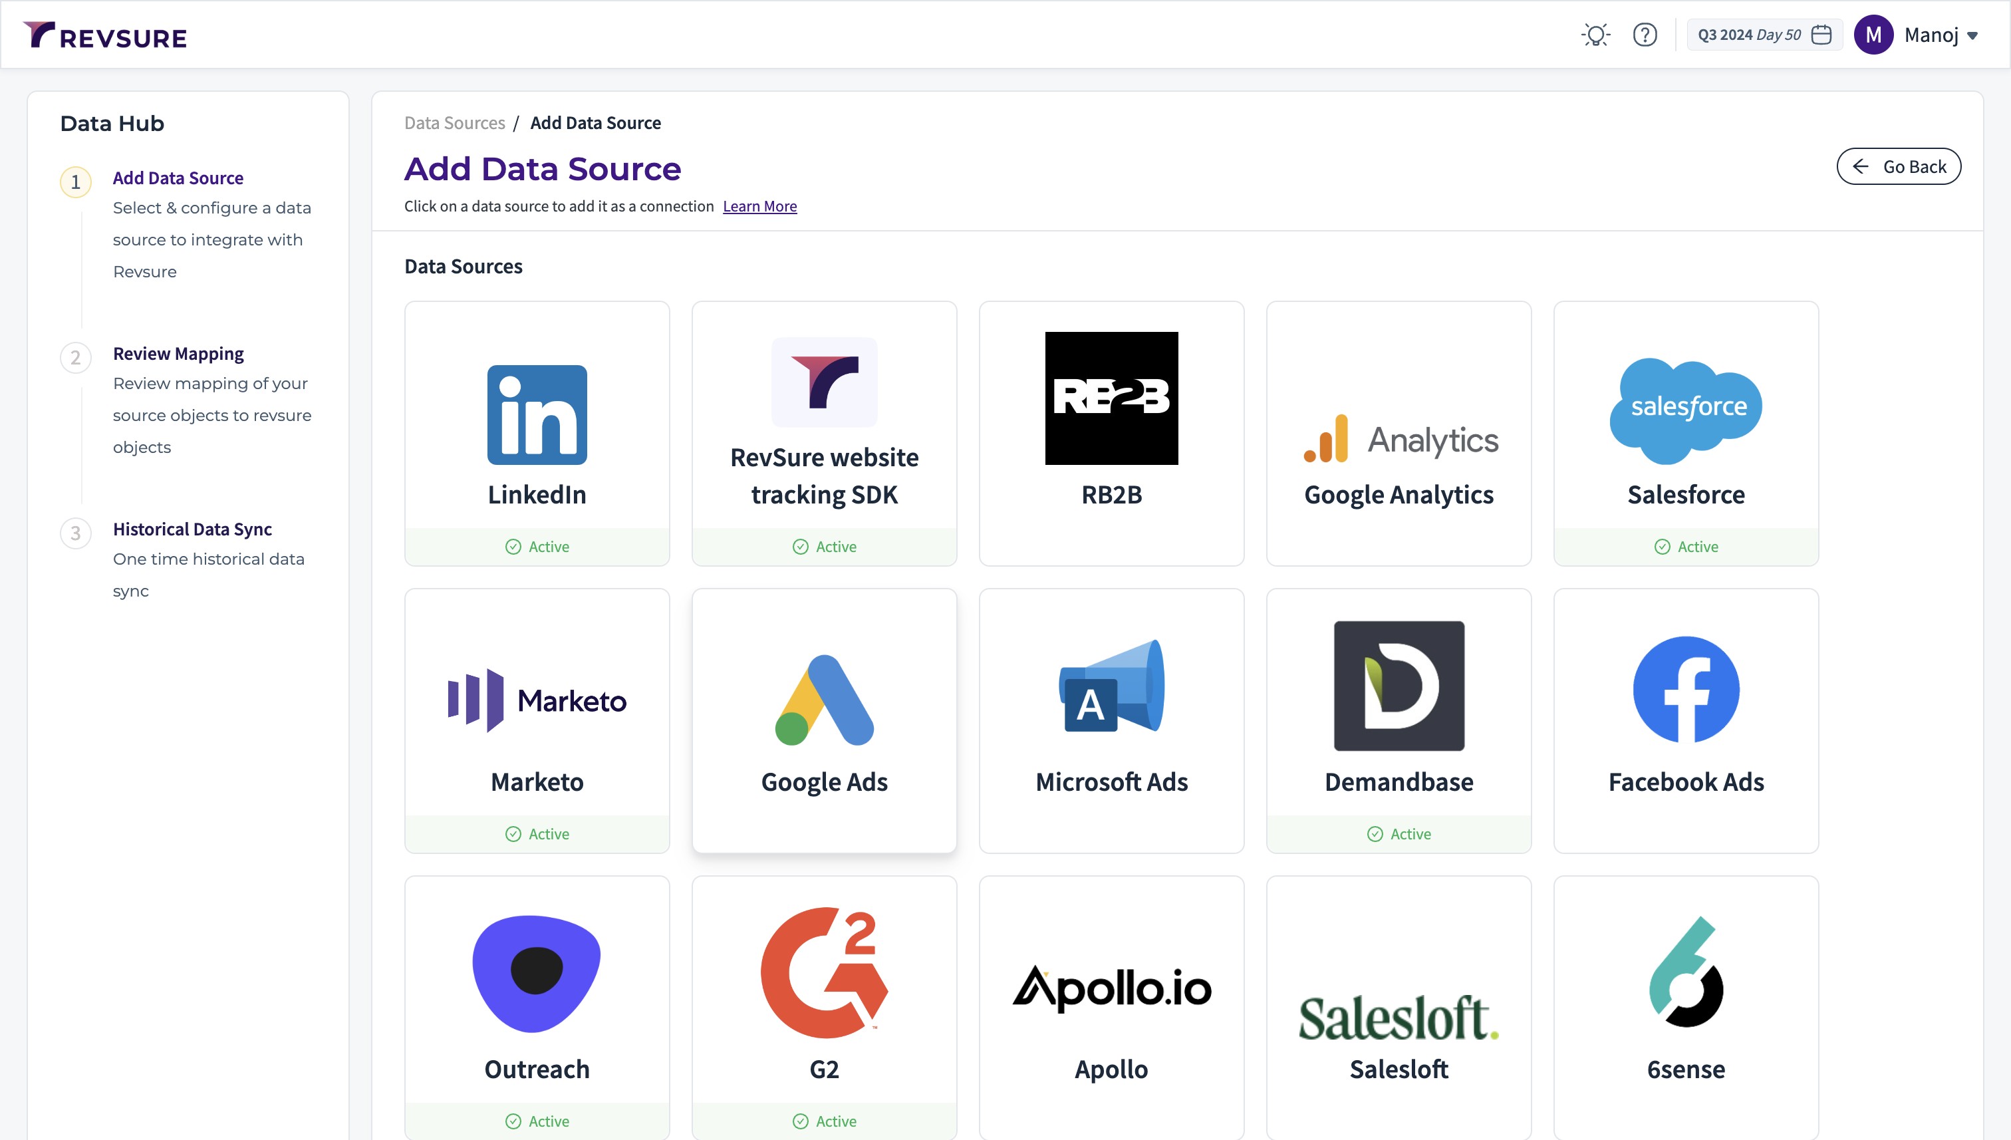Select Google Analytics data source card

(1398, 434)
